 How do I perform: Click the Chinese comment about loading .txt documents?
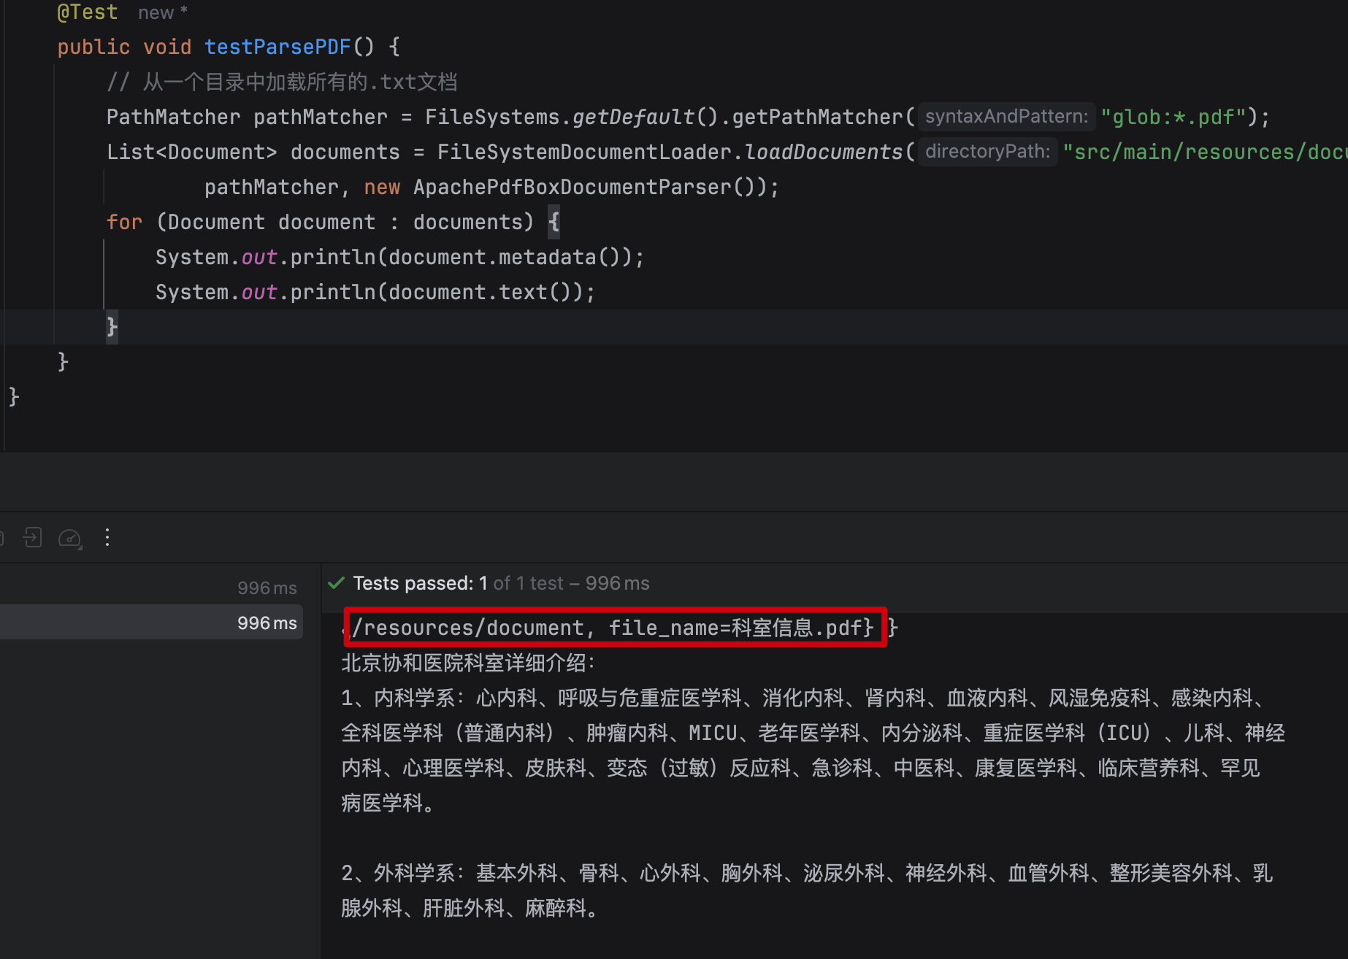tap(282, 82)
